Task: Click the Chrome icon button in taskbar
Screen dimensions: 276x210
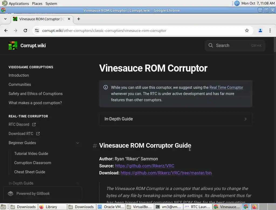Action: 246,207
